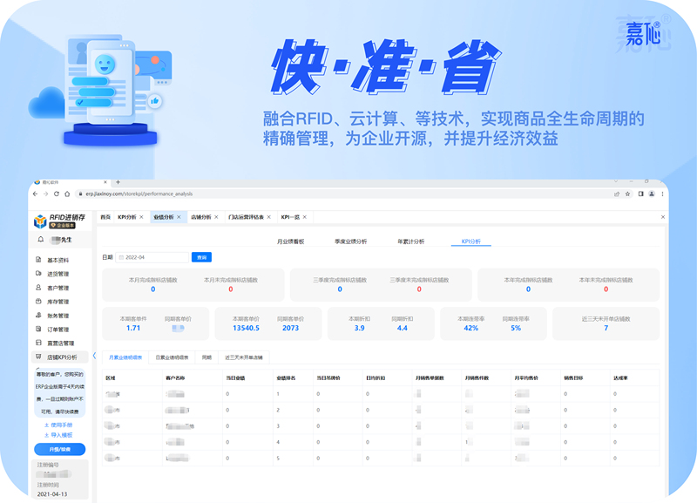697x503 pixels.
Task: Open the 导入模板 download link
Action: (61, 435)
